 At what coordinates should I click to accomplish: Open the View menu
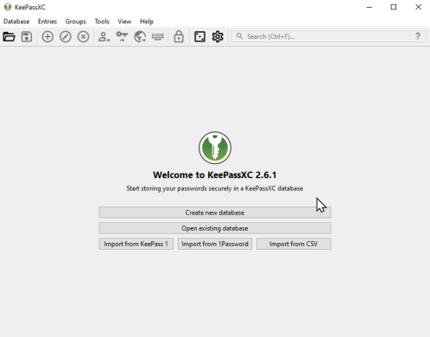[x=124, y=22]
